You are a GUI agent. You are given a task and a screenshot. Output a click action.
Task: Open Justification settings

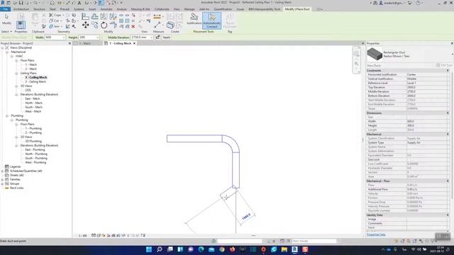(194, 19)
